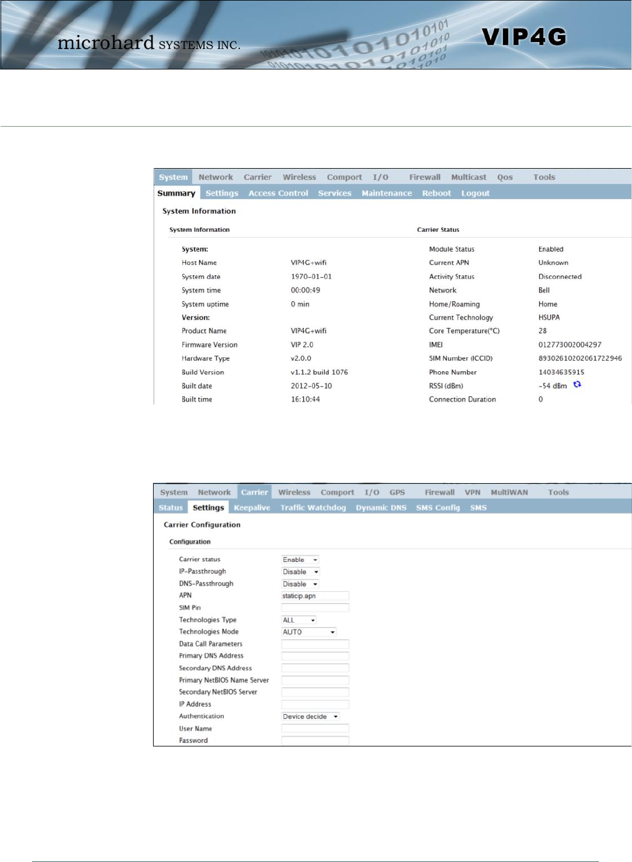Select Maintenance submenu
The height and width of the screenshot is (862, 632).
(x=387, y=193)
